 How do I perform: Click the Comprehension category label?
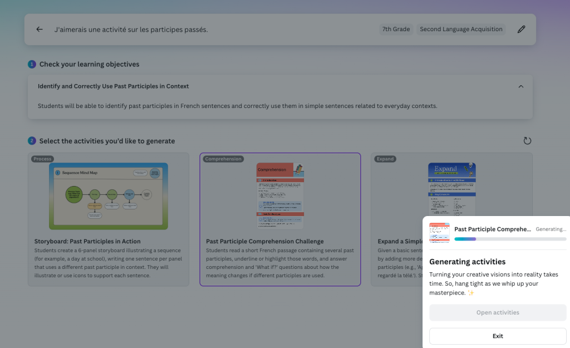coord(223,159)
